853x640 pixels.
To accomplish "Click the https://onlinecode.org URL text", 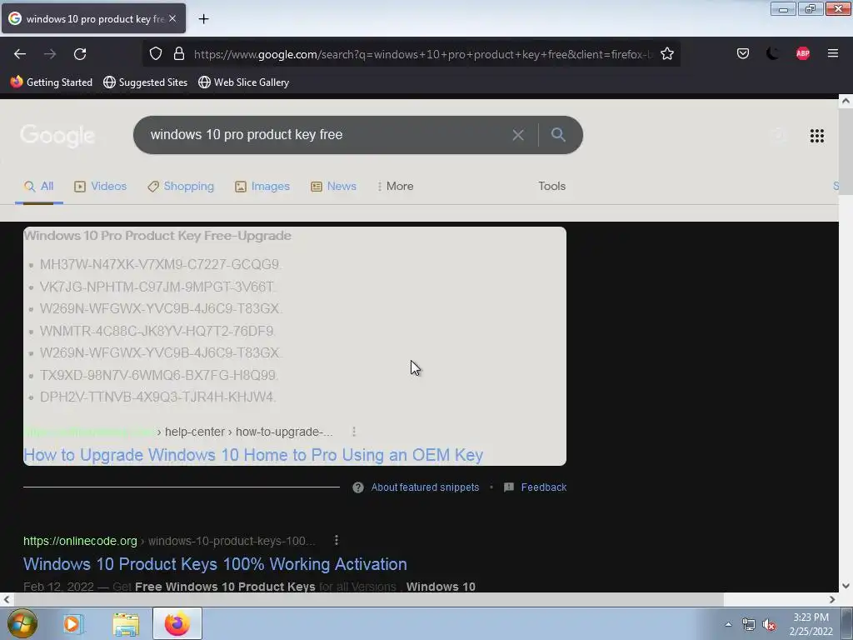I will pyautogui.click(x=80, y=541).
